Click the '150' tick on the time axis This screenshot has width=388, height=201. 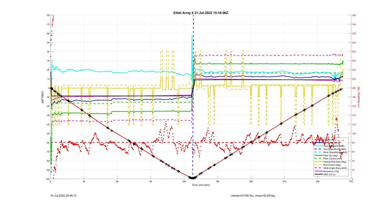coord(217,182)
